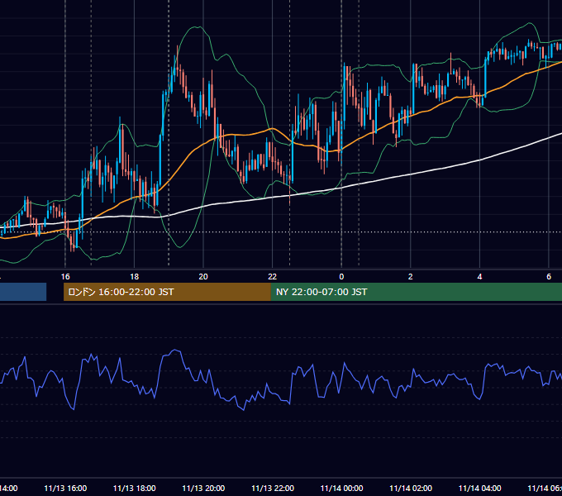Click the hour label 6 on the upper time axis

549,277
